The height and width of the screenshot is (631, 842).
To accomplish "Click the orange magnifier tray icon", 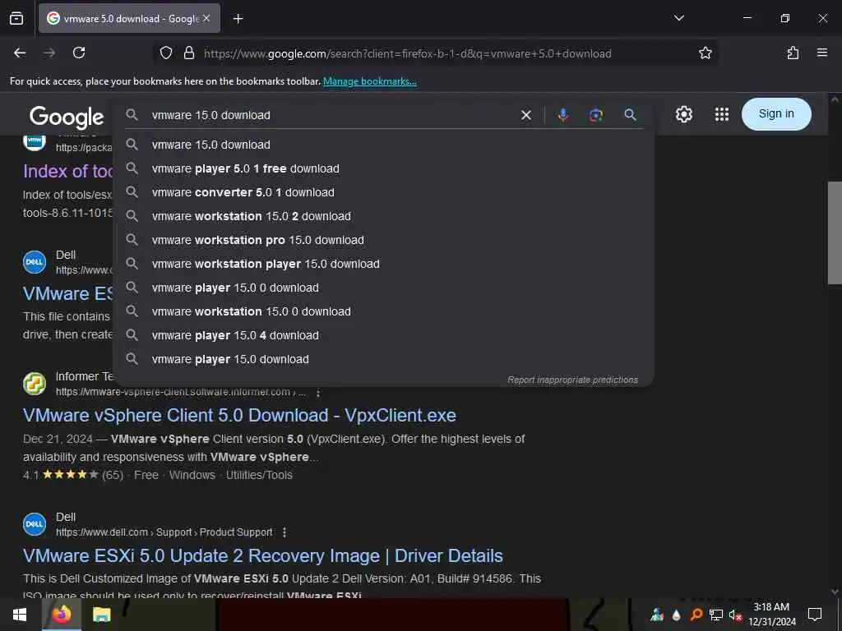I will pos(696,615).
